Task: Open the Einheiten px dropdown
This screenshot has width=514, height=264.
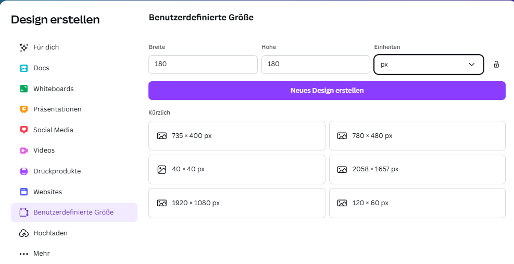Action: 429,65
